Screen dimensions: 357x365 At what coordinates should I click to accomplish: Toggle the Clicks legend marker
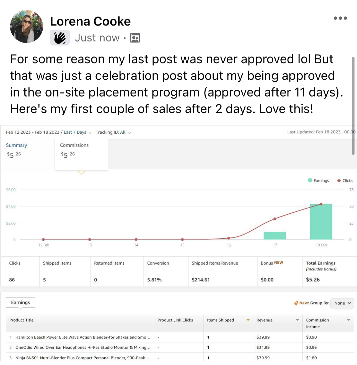(339, 180)
